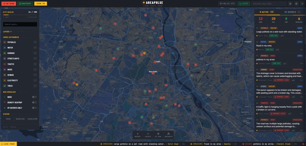The image size is (306, 146).
Task: Filter status by Escalated
Action: [x=32, y=119]
